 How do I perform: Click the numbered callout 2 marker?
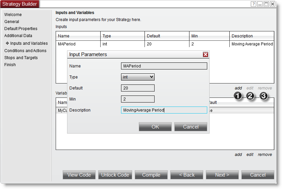[250, 96]
